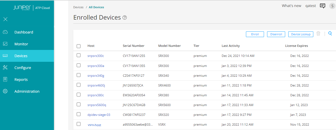Open Dashboard from the sidebar
The image size is (336, 130).
click(x=24, y=32)
